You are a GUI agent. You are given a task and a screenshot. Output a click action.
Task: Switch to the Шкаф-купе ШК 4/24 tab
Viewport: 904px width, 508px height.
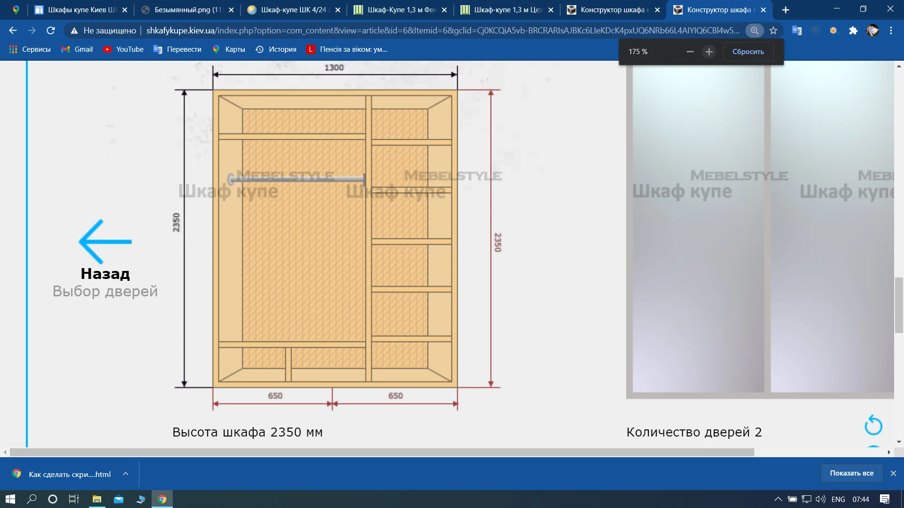(x=293, y=10)
